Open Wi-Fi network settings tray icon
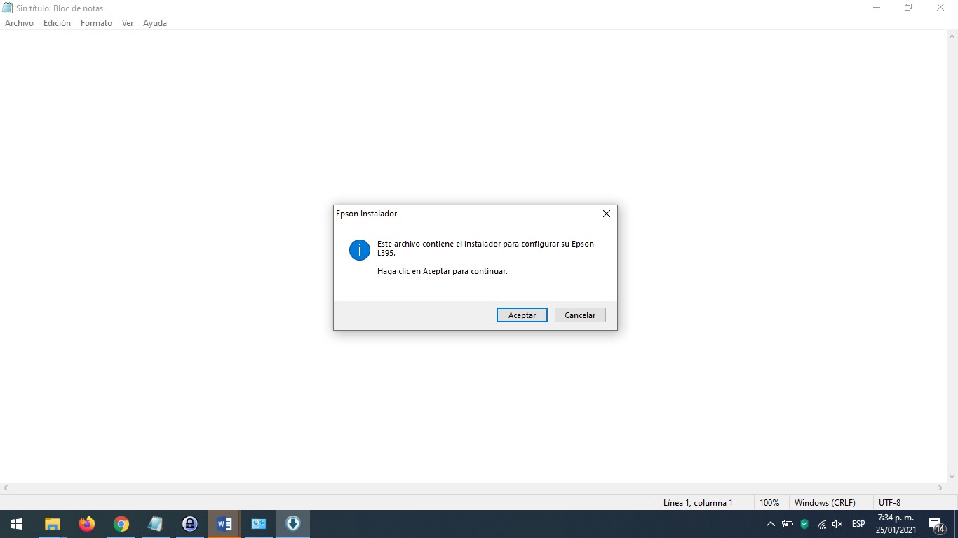958x538 pixels. (x=821, y=524)
